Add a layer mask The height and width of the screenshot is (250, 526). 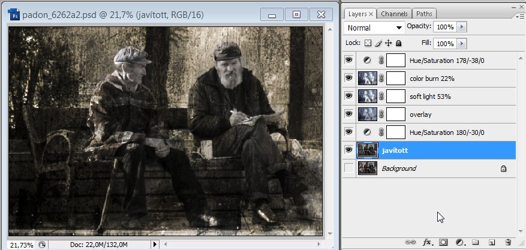[x=443, y=242]
